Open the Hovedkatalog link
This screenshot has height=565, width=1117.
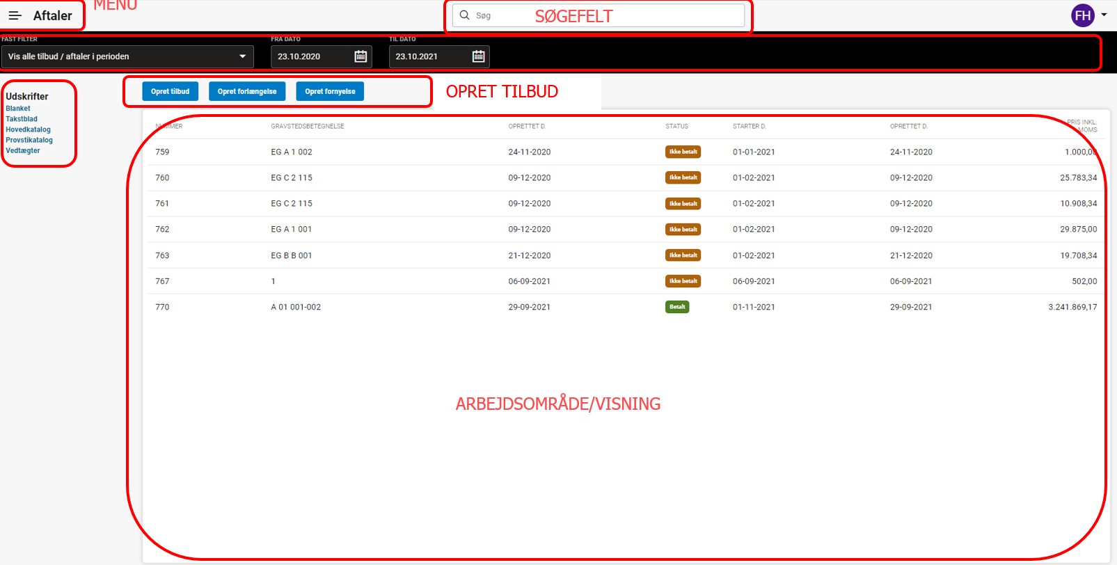pos(28,129)
